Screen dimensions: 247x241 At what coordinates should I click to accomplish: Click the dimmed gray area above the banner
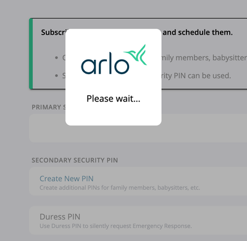click(x=124, y=9)
